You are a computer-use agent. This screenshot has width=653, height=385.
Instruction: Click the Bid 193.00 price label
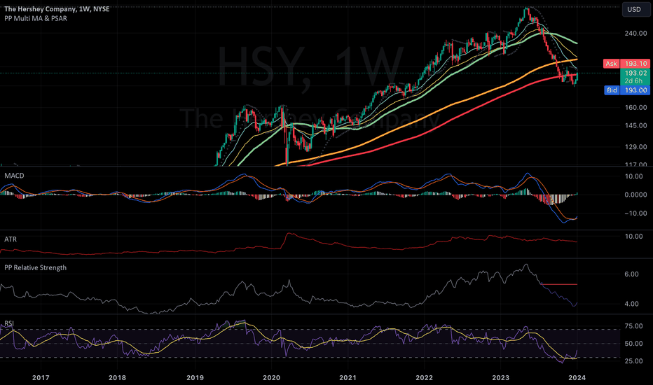(x=627, y=90)
